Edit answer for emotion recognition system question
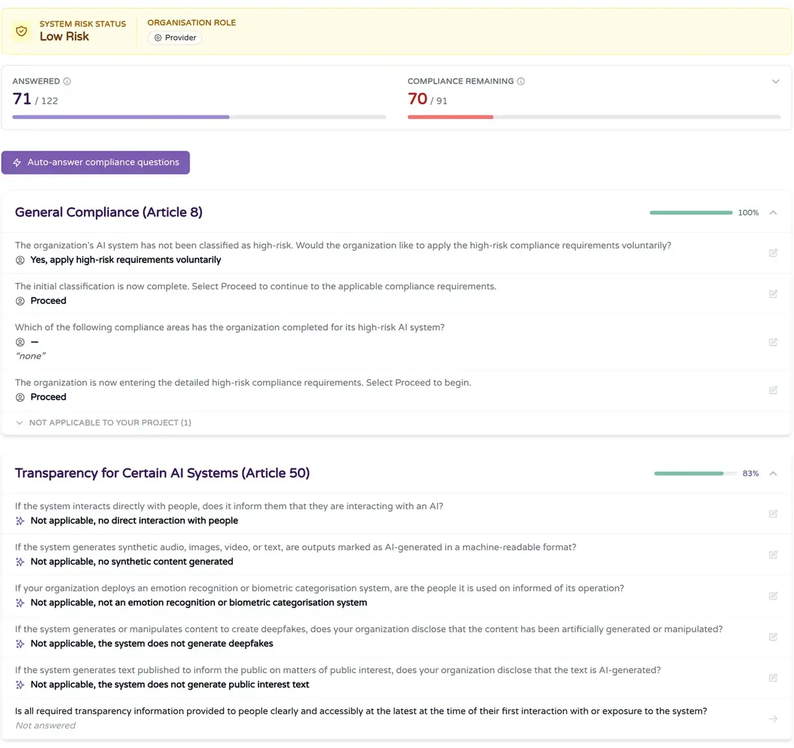The image size is (794, 748). coord(773,596)
